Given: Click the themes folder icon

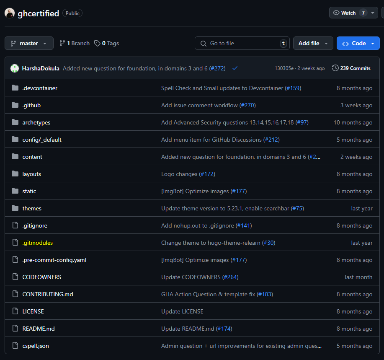Looking at the screenshot, I should tap(15, 208).
